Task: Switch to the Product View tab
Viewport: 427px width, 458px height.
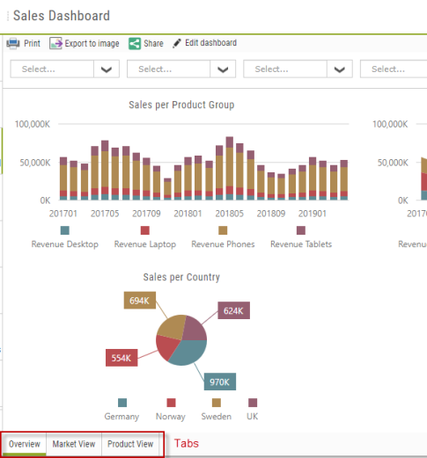Action: pos(130,444)
